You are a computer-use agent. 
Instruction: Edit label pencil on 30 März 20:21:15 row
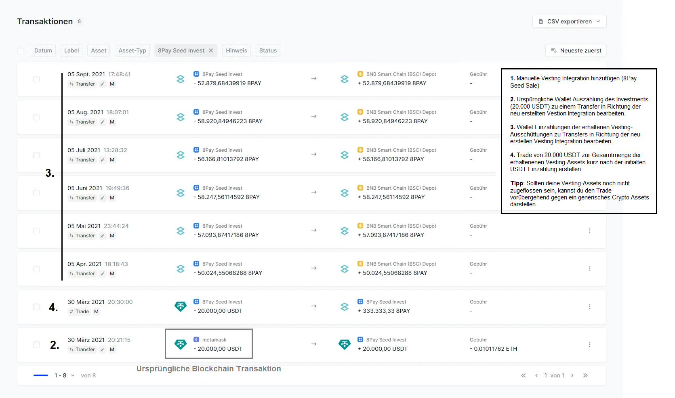click(103, 350)
